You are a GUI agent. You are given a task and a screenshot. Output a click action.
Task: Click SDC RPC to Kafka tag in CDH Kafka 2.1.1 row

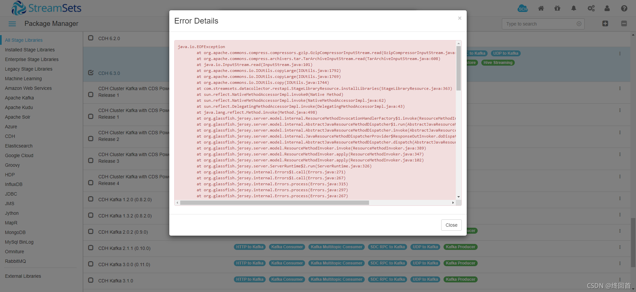tap(388, 247)
